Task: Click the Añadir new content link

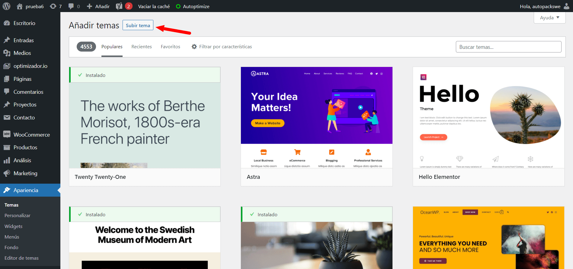Action: coord(102,6)
